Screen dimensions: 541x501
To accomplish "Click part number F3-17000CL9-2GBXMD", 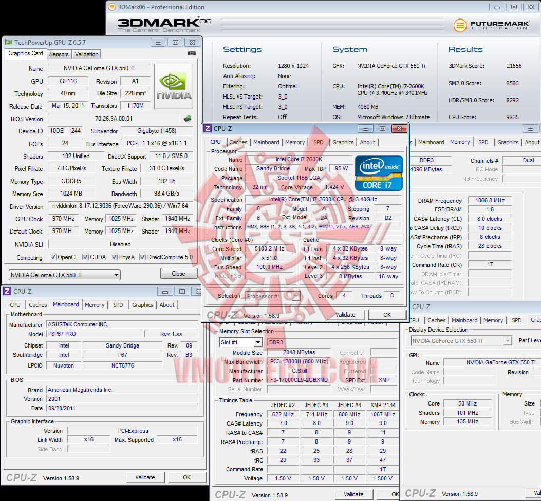I will [x=299, y=380].
